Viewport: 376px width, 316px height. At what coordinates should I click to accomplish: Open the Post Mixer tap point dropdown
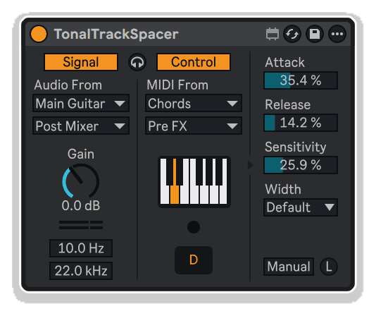[x=81, y=126]
